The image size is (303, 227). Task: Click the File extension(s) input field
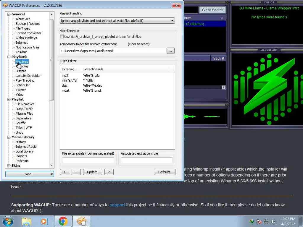pos(88,160)
